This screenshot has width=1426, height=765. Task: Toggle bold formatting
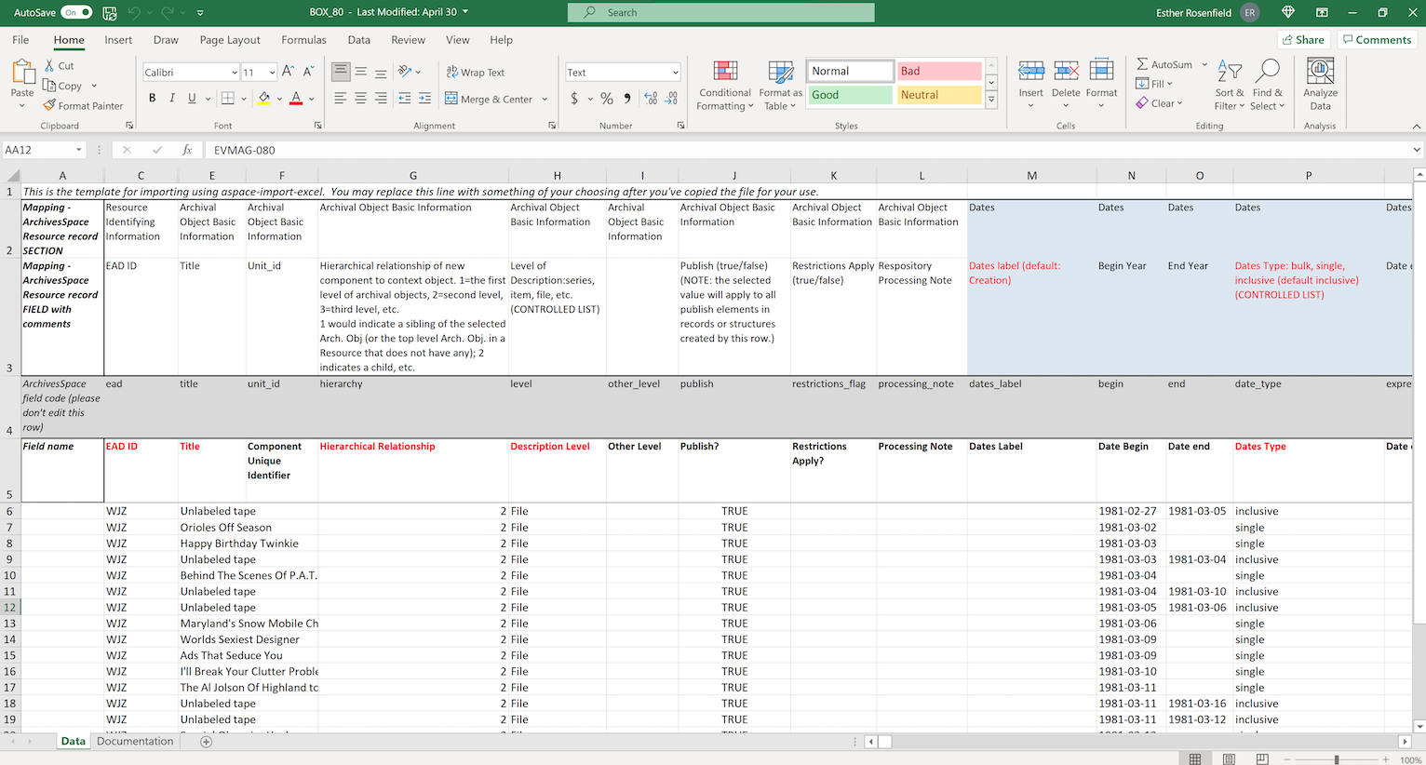[x=153, y=99]
